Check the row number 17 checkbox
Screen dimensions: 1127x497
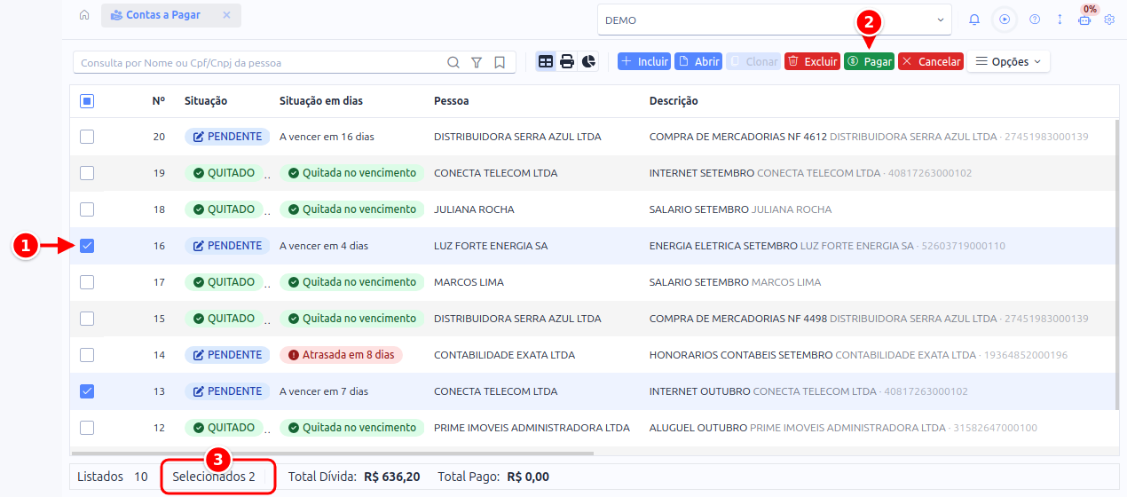coord(87,282)
